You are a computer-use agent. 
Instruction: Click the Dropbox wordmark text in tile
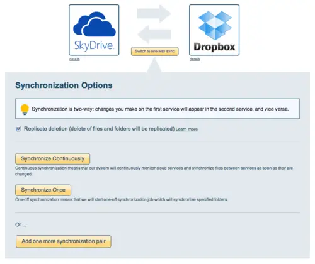(214, 47)
